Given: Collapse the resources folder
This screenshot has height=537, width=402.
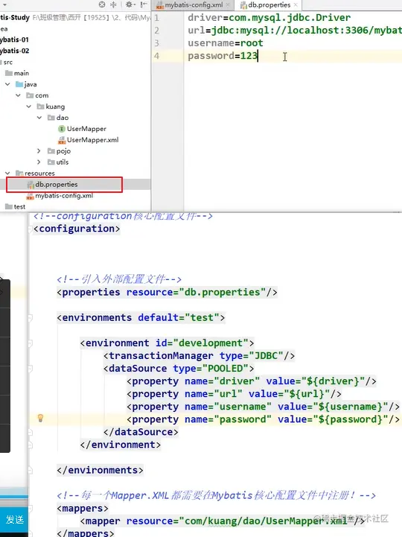Looking at the screenshot, I should point(7,174).
